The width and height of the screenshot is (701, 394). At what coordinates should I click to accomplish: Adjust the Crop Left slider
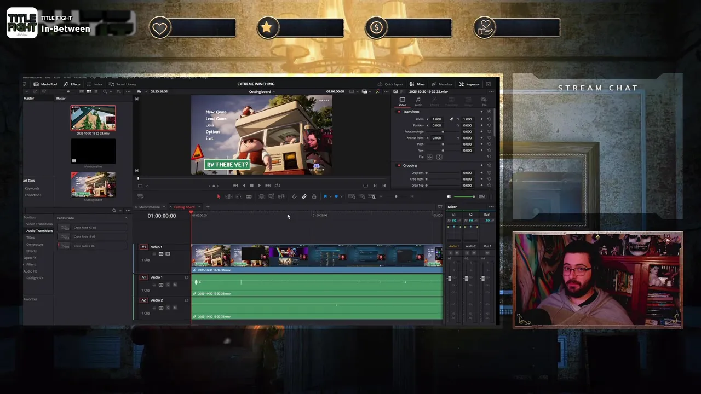pos(443,173)
